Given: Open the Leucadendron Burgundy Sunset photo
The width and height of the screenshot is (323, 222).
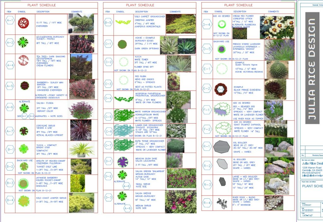Looking at the screenshot, I should click(82, 44).
